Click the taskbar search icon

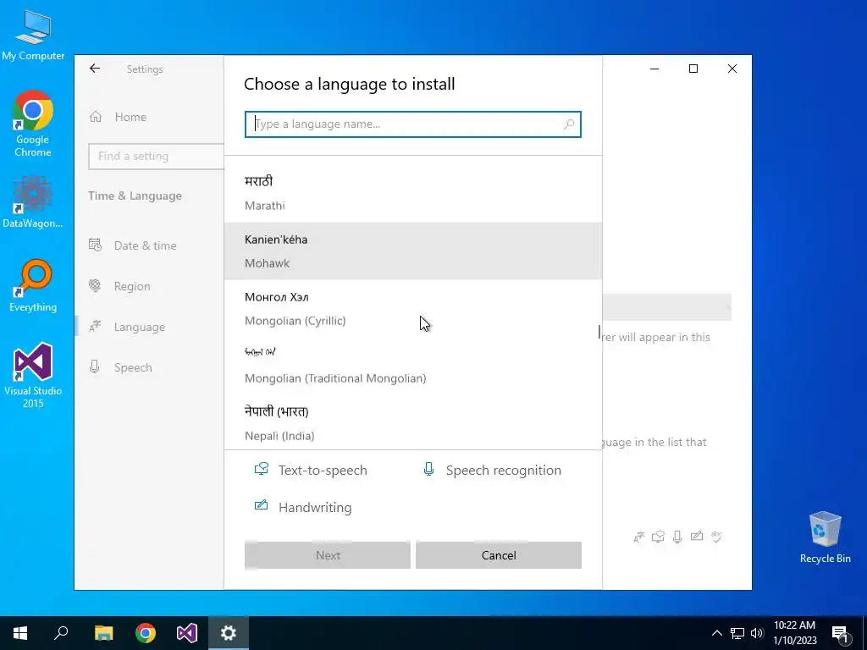click(61, 633)
